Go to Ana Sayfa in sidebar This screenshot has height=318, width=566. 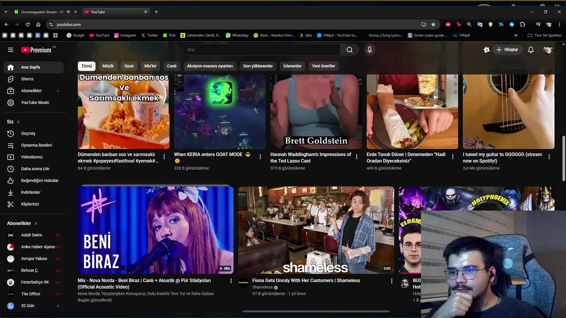pyautogui.click(x=34, y=67)
